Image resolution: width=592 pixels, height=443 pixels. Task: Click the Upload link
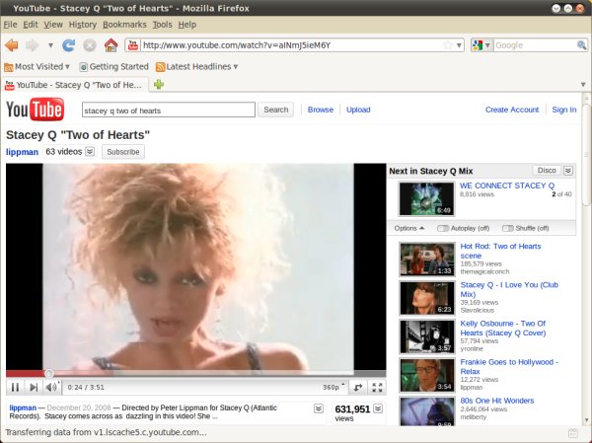point(358,110)
